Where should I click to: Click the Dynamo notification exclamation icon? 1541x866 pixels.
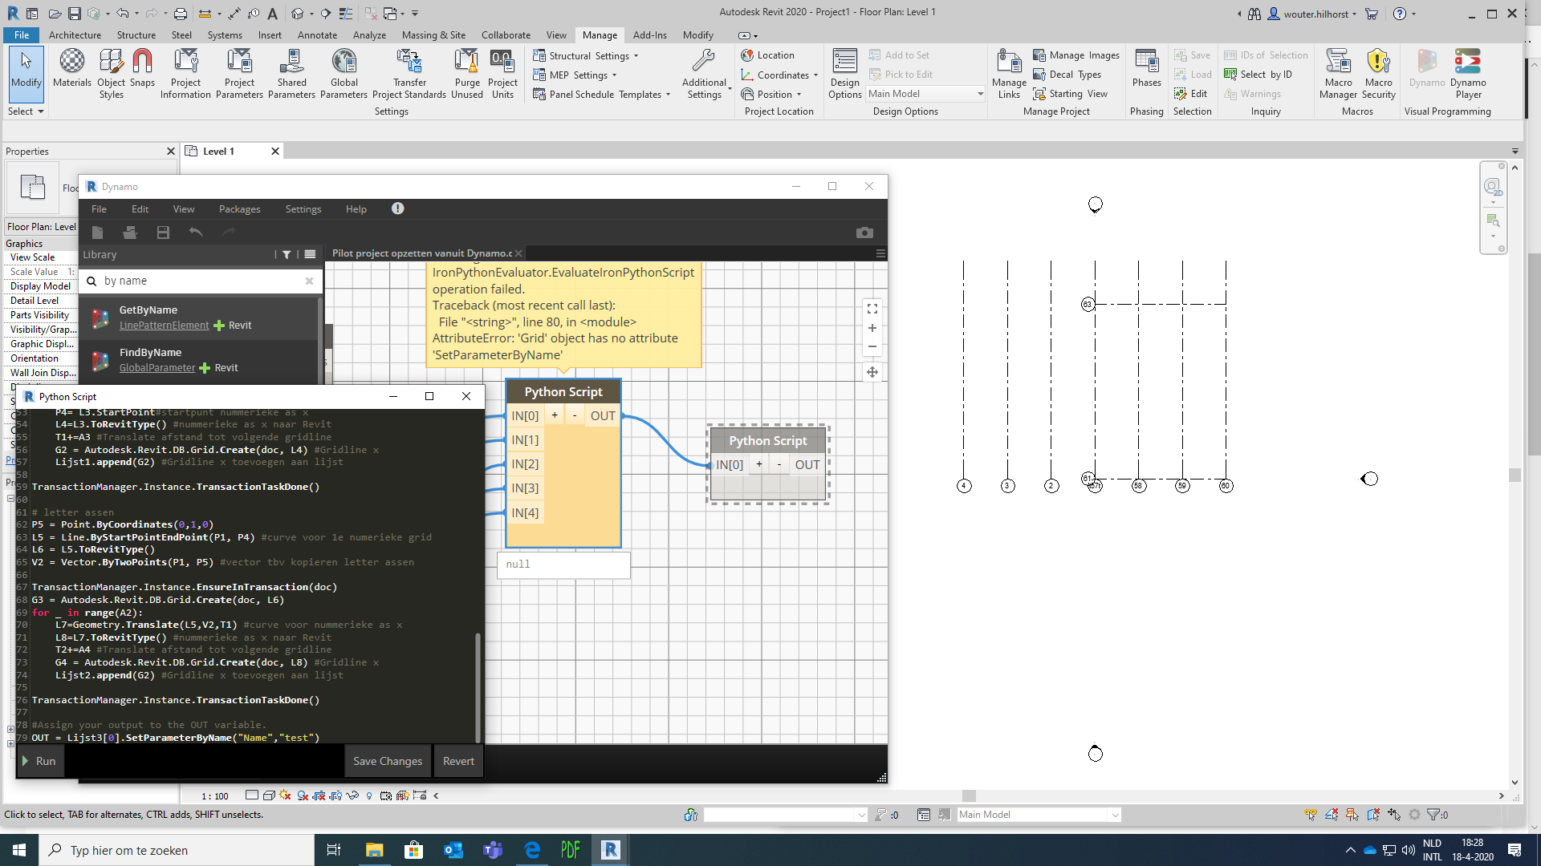pyautogui.click(x=397, y=208)
